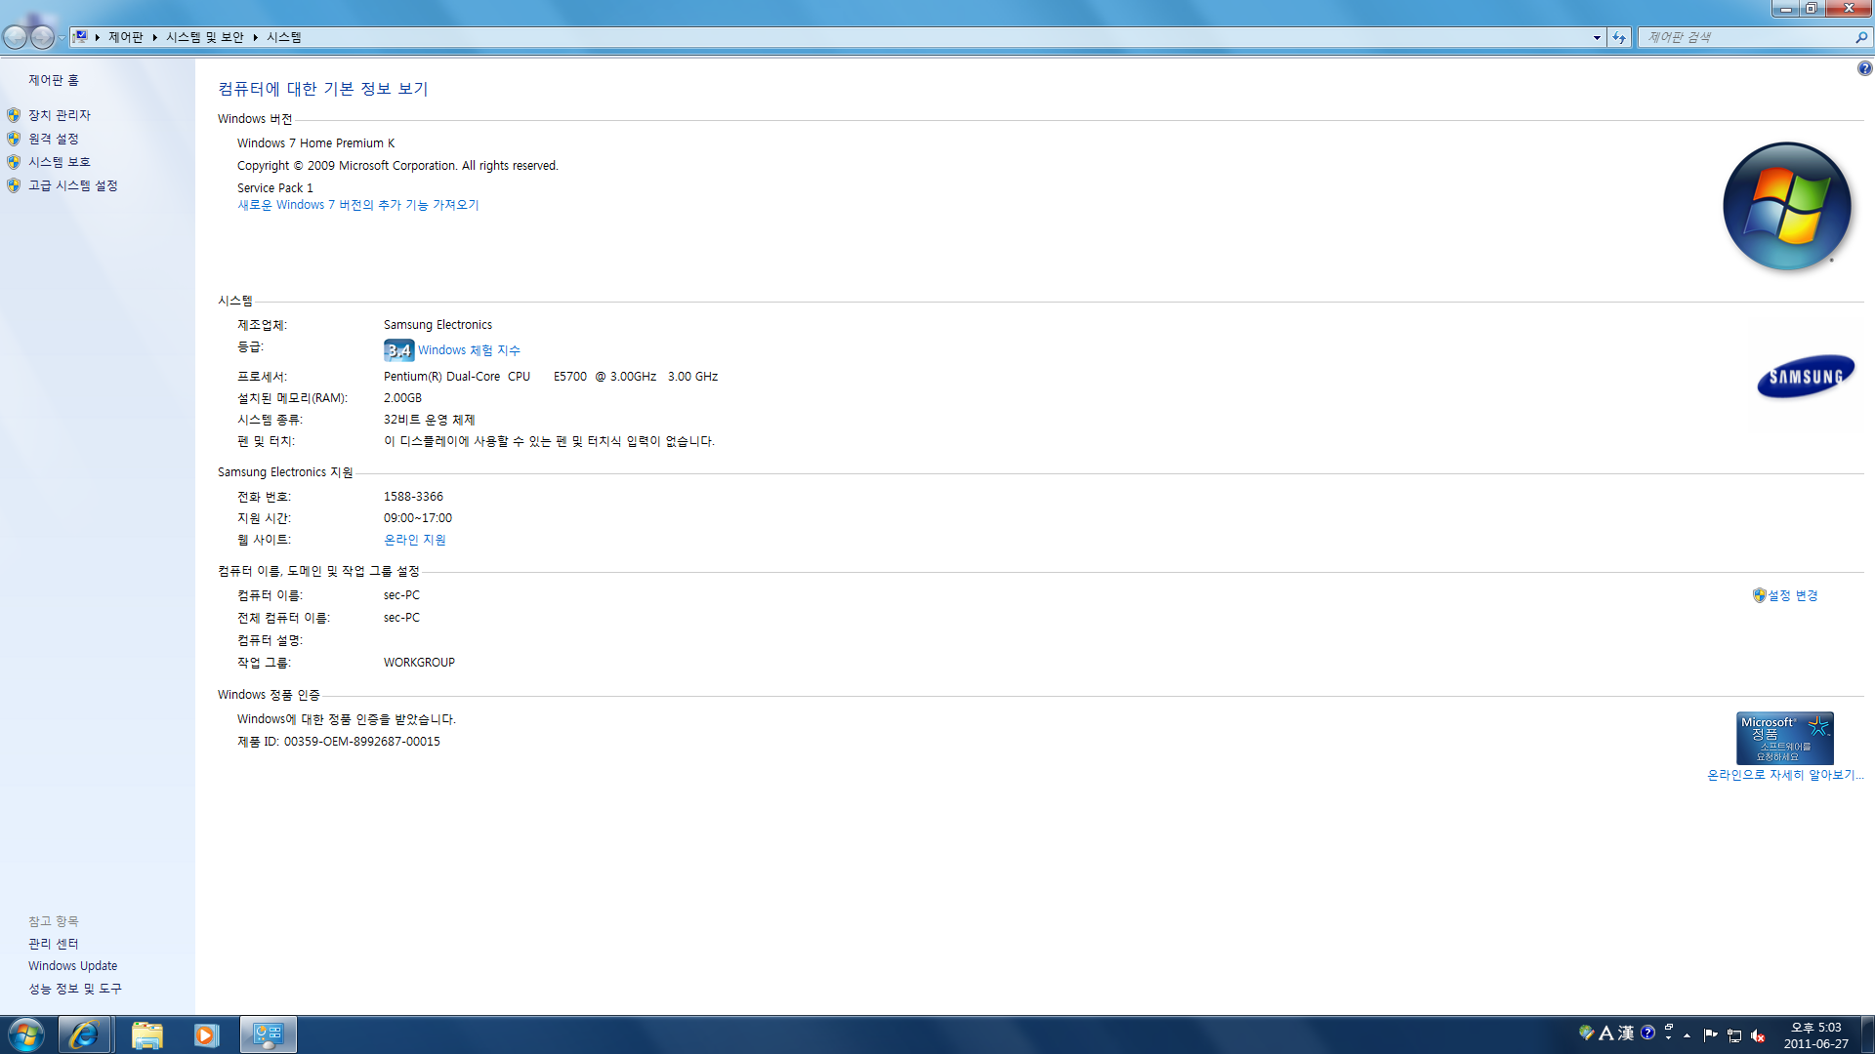The height and width of the screenshot is (1054, 1875).
Task: Open the address bar history dropdown
Action: pos(1597,37)
